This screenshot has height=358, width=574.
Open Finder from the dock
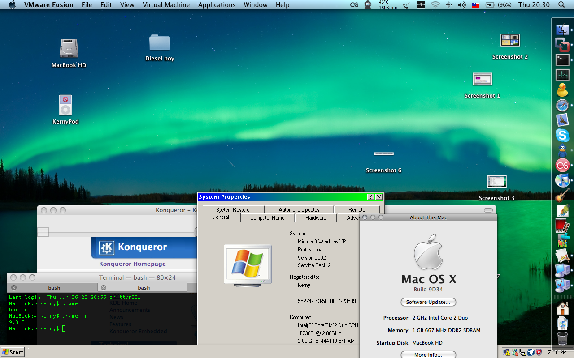[562, 30]
